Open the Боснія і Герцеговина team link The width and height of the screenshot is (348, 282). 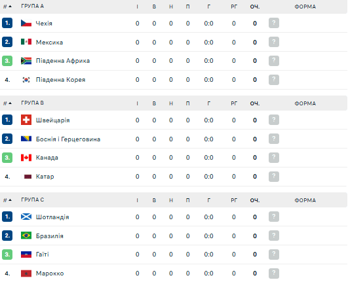(68, 139)
